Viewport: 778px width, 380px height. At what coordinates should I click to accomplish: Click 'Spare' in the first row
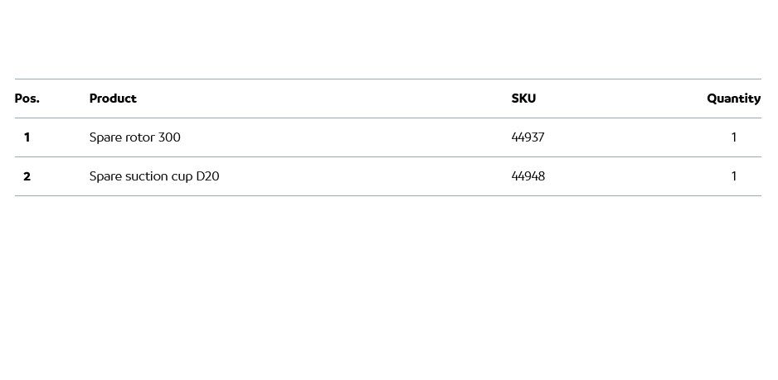tap(105, 137)
